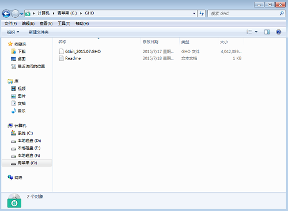Click the green drive icon in details pane
Viewport: 288px width, 211px height.
(14, 201)
